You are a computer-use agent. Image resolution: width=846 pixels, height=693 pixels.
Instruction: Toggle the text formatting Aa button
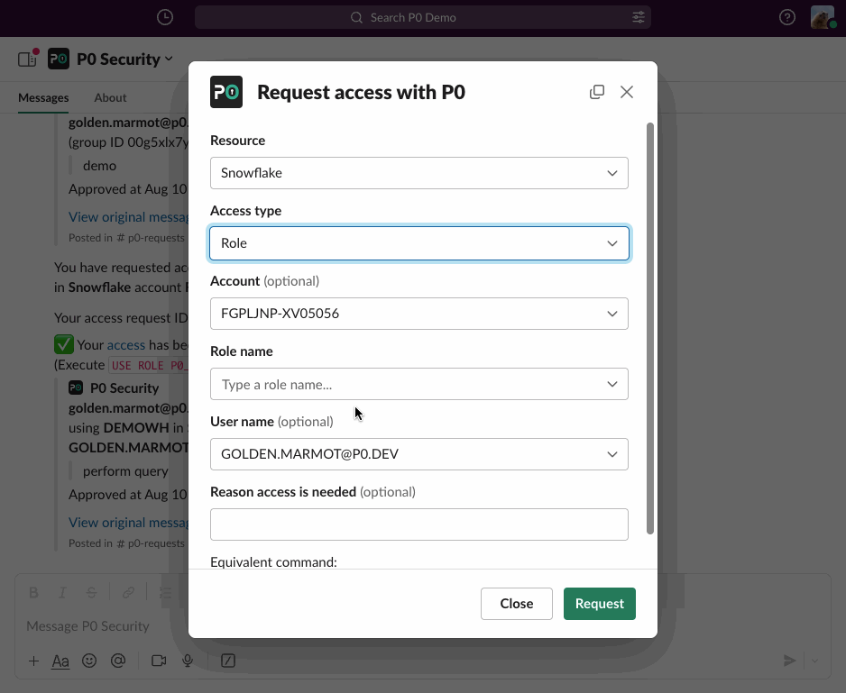point(60,661)
